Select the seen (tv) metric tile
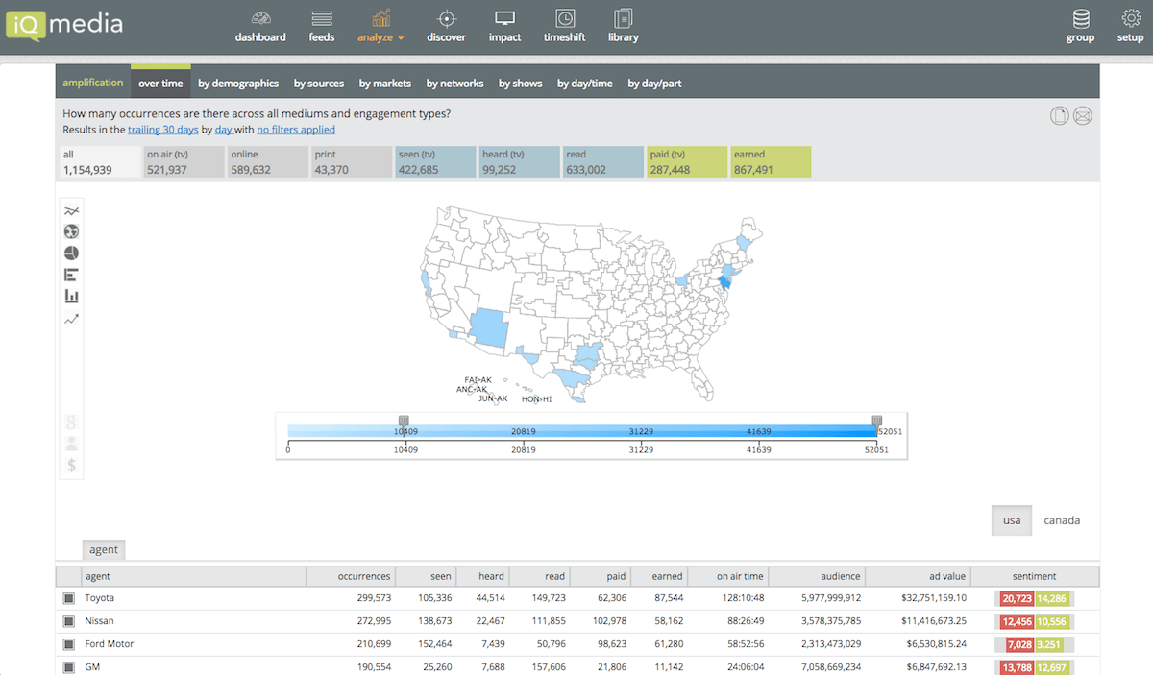 pyautogui.click(x=434, y=162)
